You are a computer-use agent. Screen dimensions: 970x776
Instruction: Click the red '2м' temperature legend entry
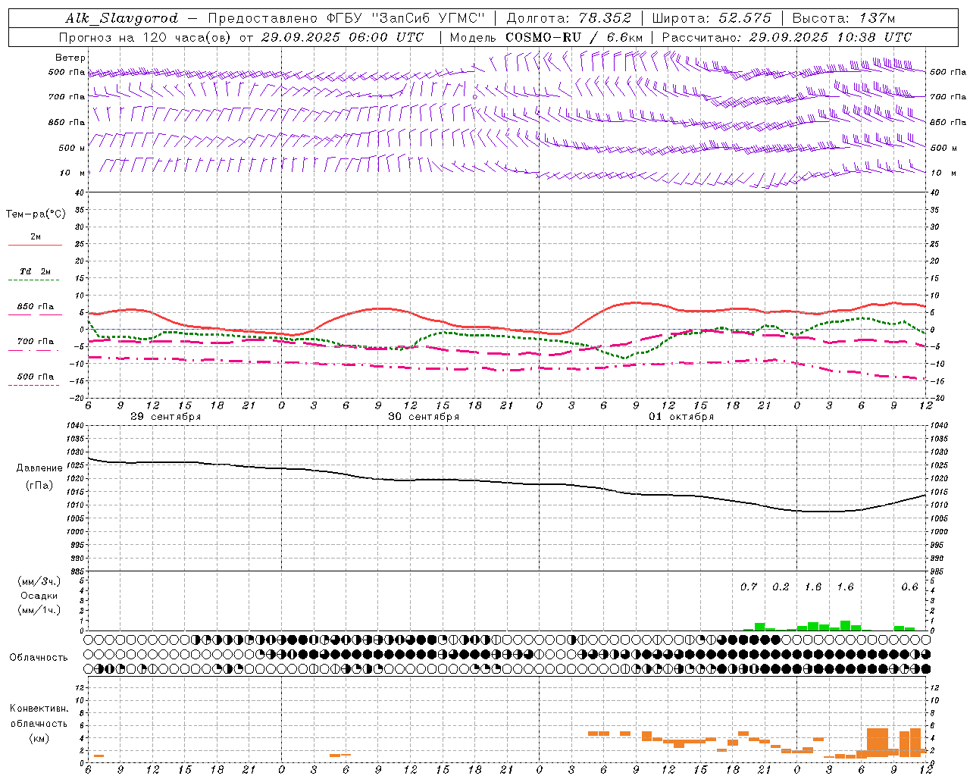36,237
